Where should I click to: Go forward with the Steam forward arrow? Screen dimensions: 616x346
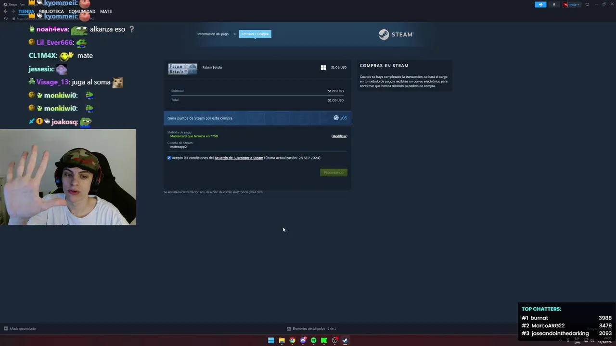coord(13,12)
